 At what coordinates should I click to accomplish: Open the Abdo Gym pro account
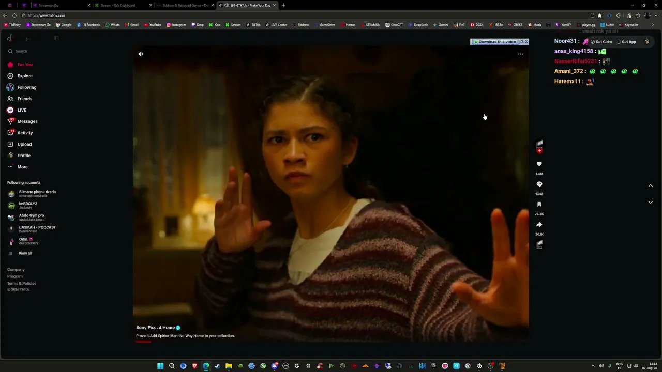click(26, 218)
